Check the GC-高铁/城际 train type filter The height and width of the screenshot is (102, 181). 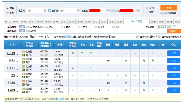coord(27,27)
